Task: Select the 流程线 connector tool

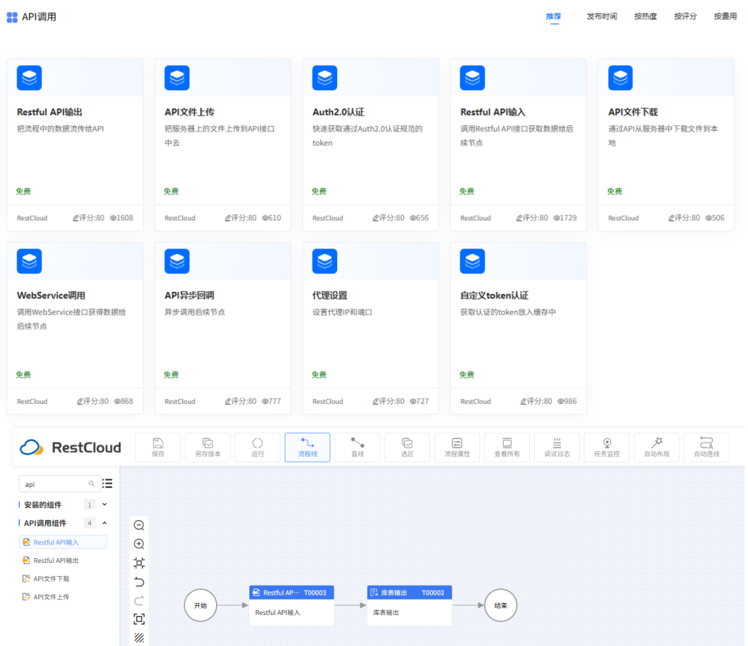Action: pyautogui.click(x=308, y=447)
